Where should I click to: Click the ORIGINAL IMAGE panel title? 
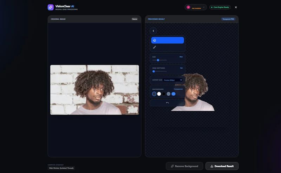click(58, 19)
